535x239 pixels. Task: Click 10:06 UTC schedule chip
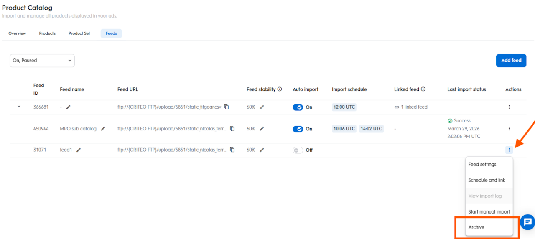344,129
